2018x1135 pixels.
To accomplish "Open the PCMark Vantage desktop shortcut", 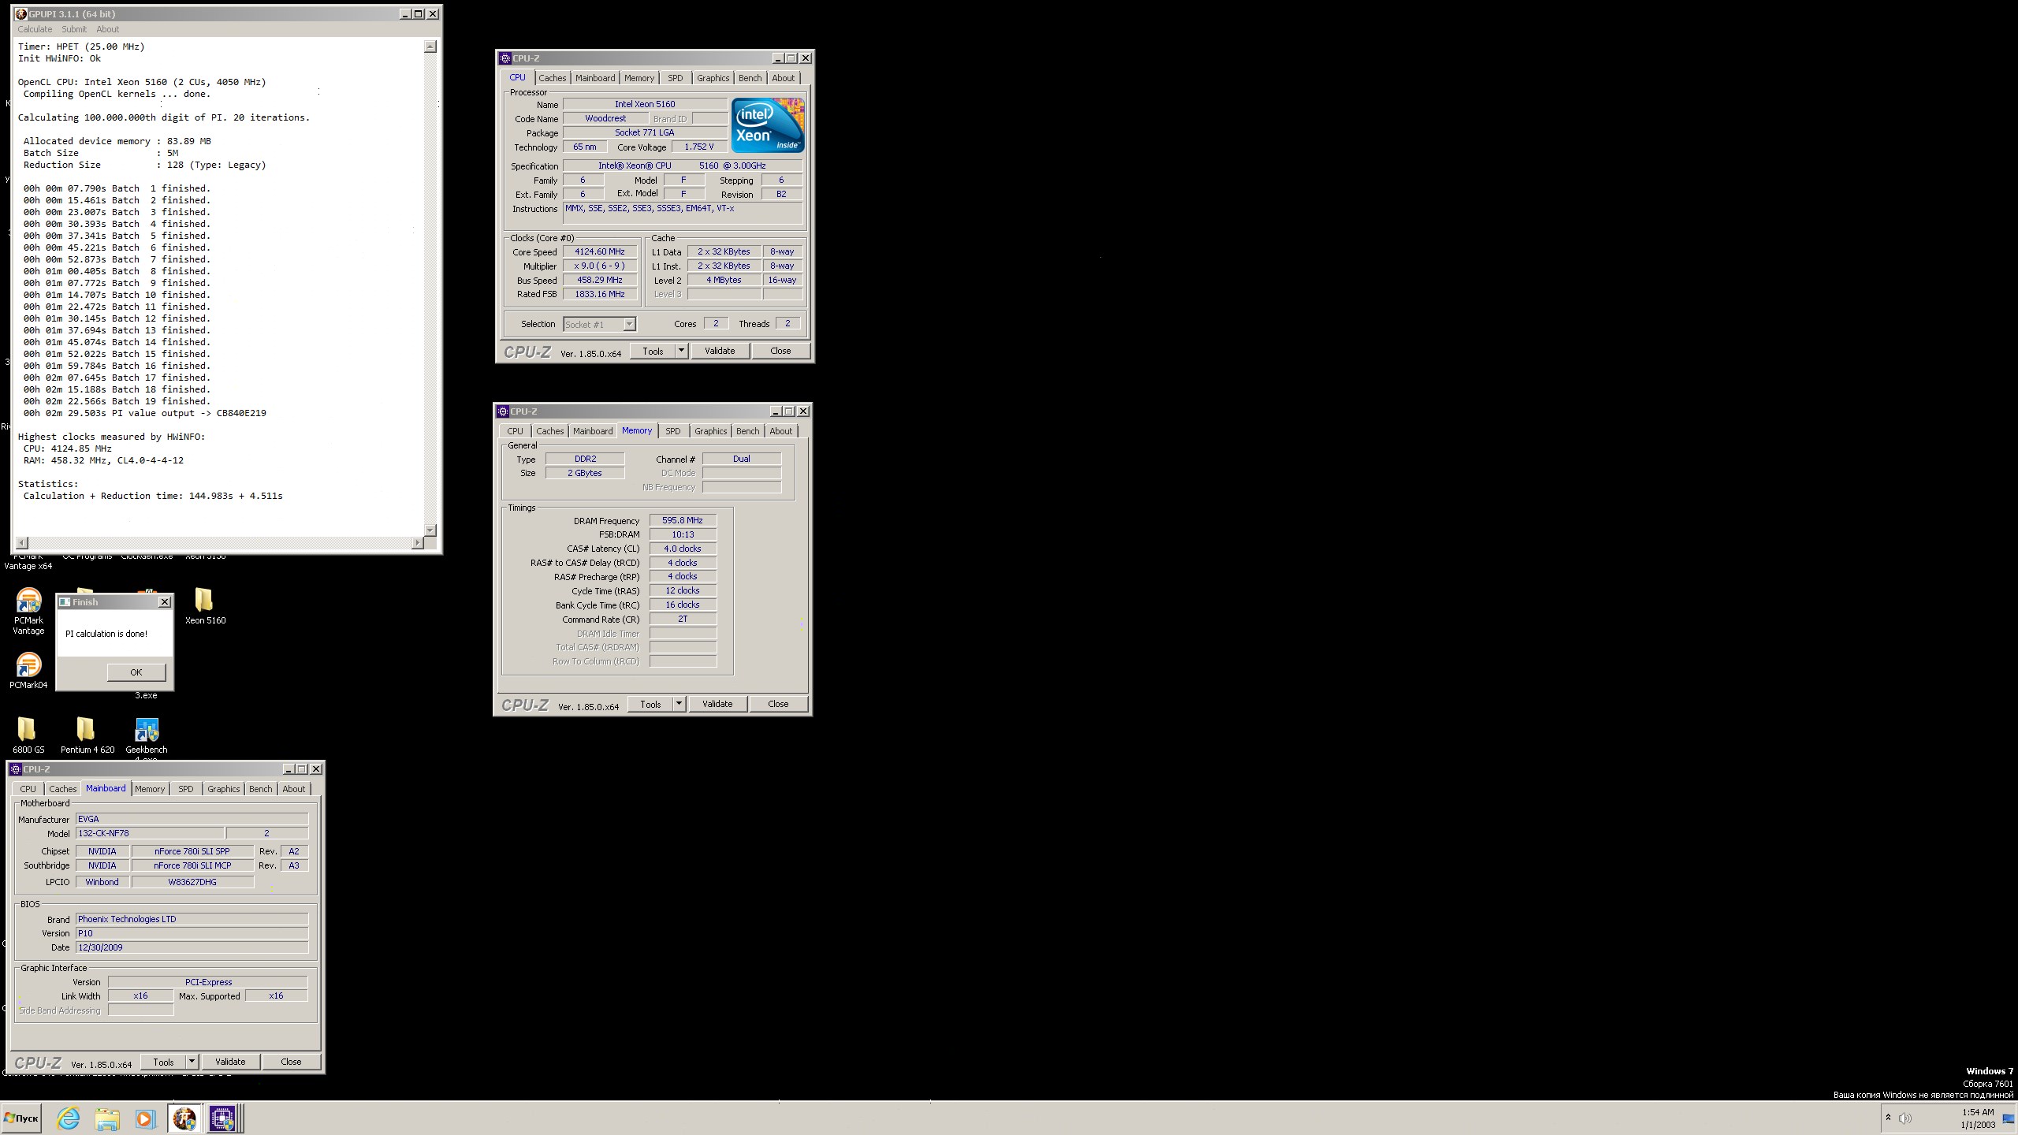I will tap(28, 612).
